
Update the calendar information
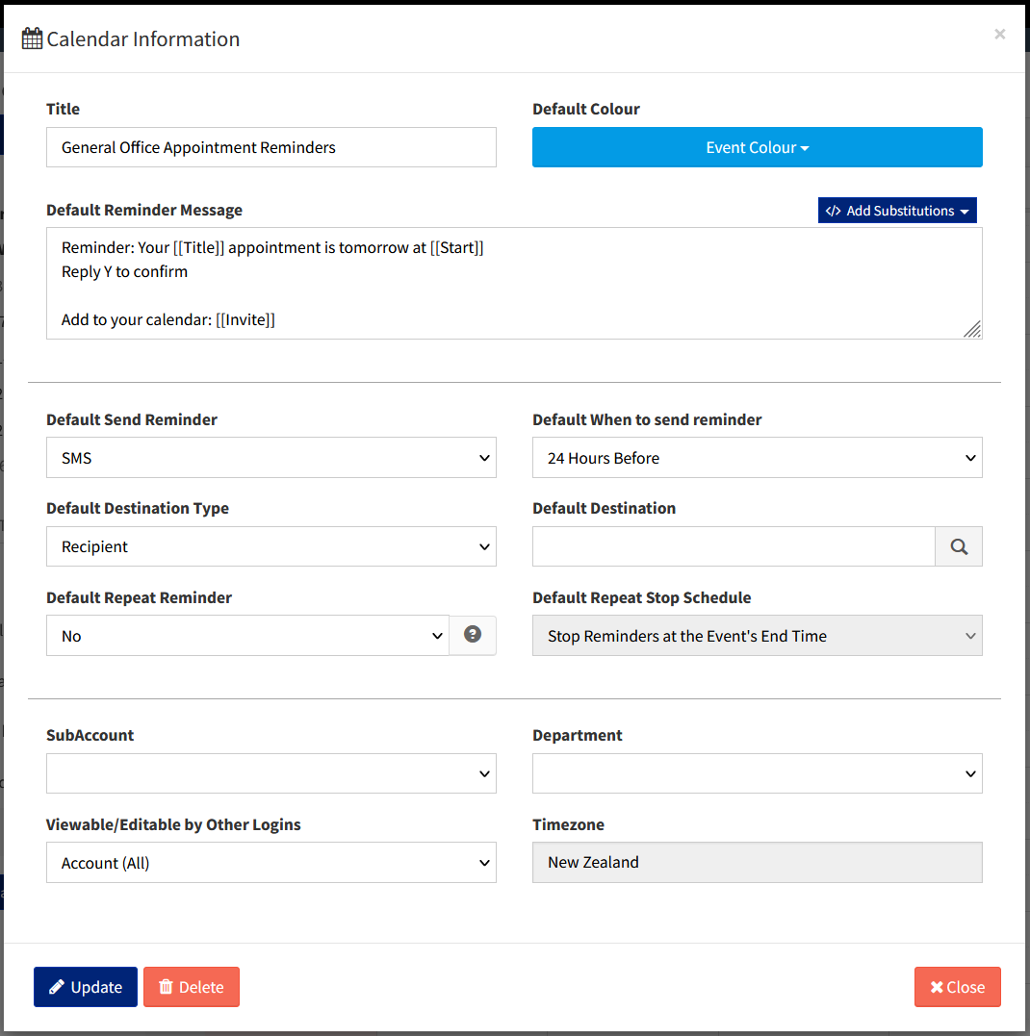(85, 986)
